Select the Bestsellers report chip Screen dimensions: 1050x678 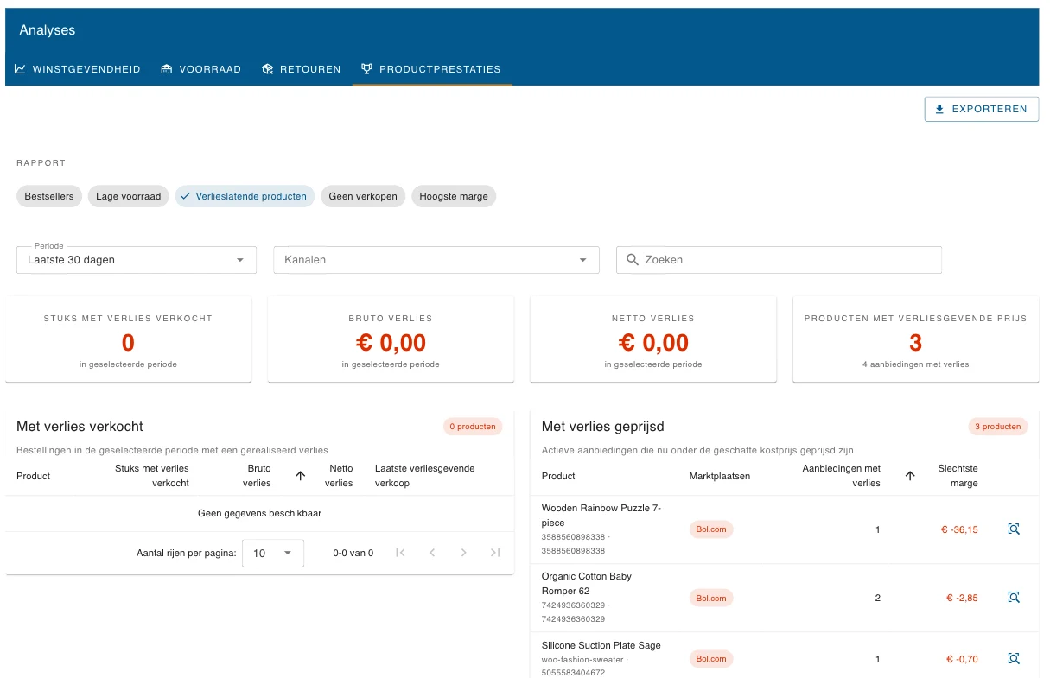[49, 196]
